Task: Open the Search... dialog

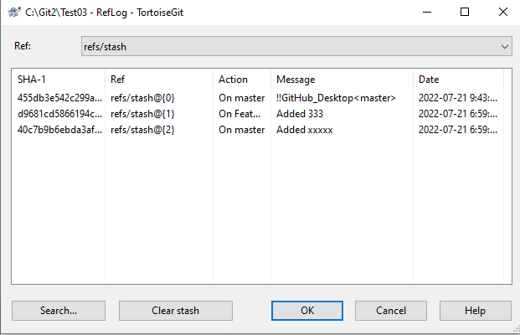Action: 59,311
